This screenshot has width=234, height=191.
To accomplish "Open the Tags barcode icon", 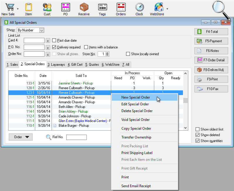I will coord(102,7).
